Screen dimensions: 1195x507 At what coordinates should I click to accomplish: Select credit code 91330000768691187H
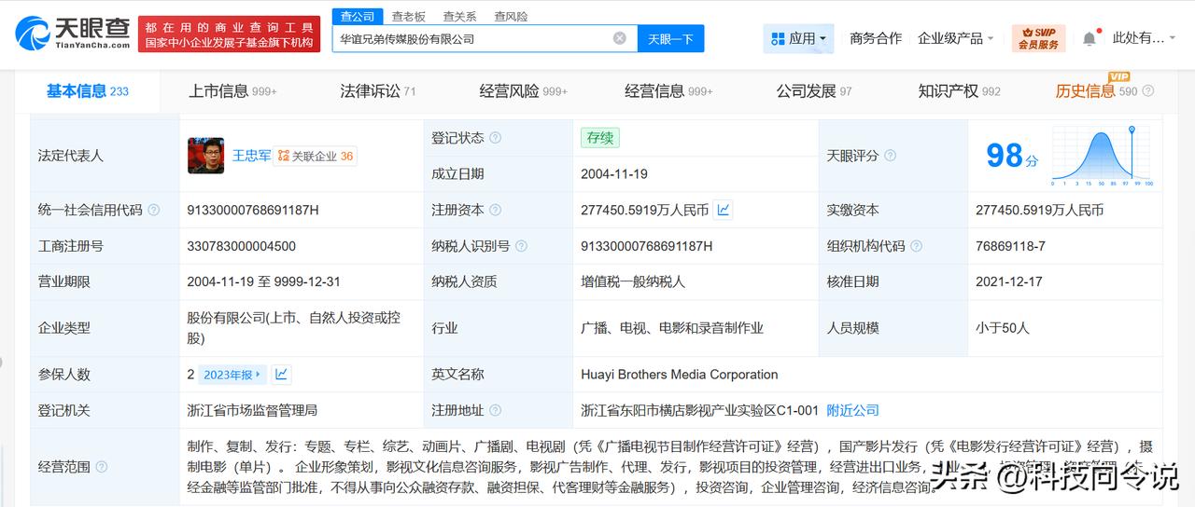tap(253, 211)
